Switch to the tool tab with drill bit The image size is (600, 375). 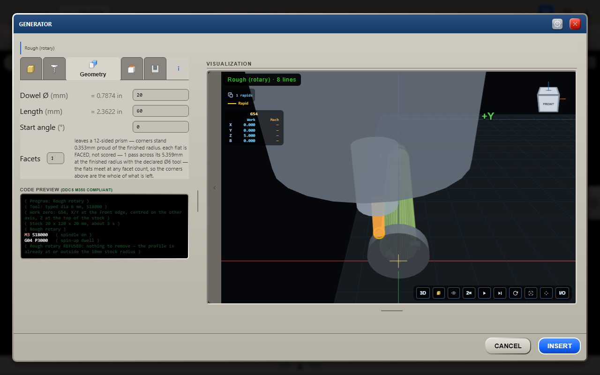pyautogui.click(x=54, y=69)
